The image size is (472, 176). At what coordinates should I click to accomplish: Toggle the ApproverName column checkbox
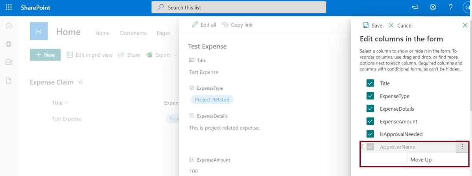click(x=370, y=147)
